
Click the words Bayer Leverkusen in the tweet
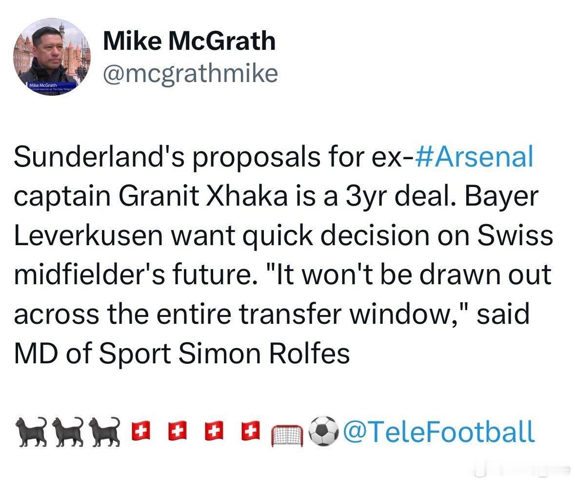click(276, 216)
